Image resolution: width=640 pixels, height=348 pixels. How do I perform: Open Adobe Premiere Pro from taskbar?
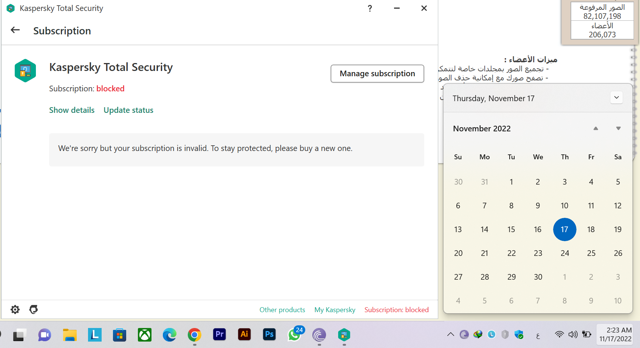coord(220,334)
